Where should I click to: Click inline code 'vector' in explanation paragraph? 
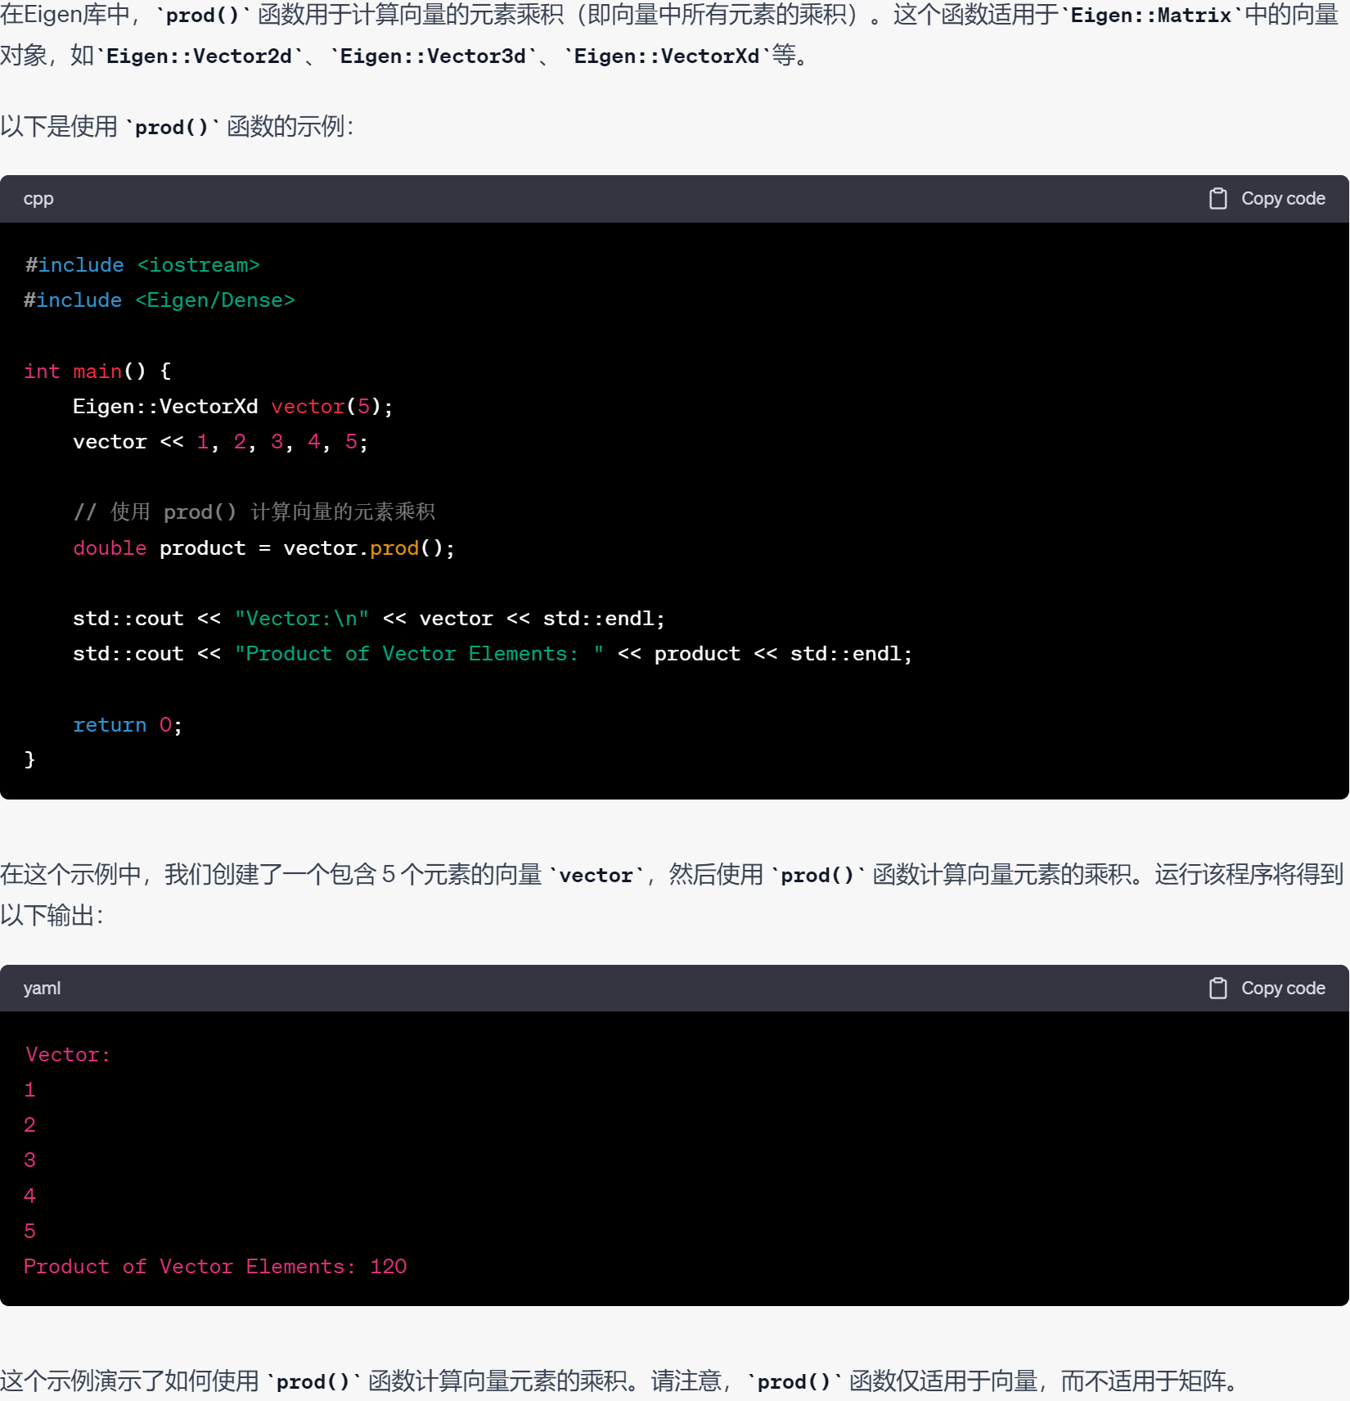click(x=596, y=876)
